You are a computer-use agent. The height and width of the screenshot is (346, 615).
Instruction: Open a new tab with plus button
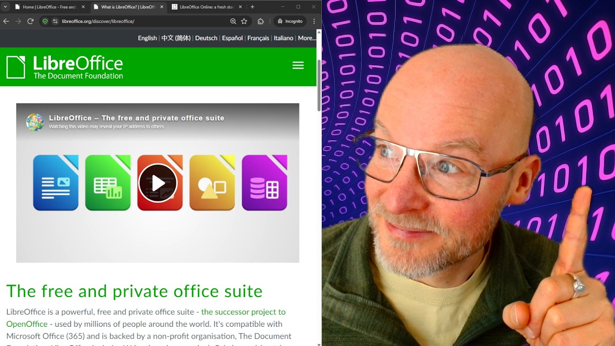pyautogui.click(x=252, y=7)
